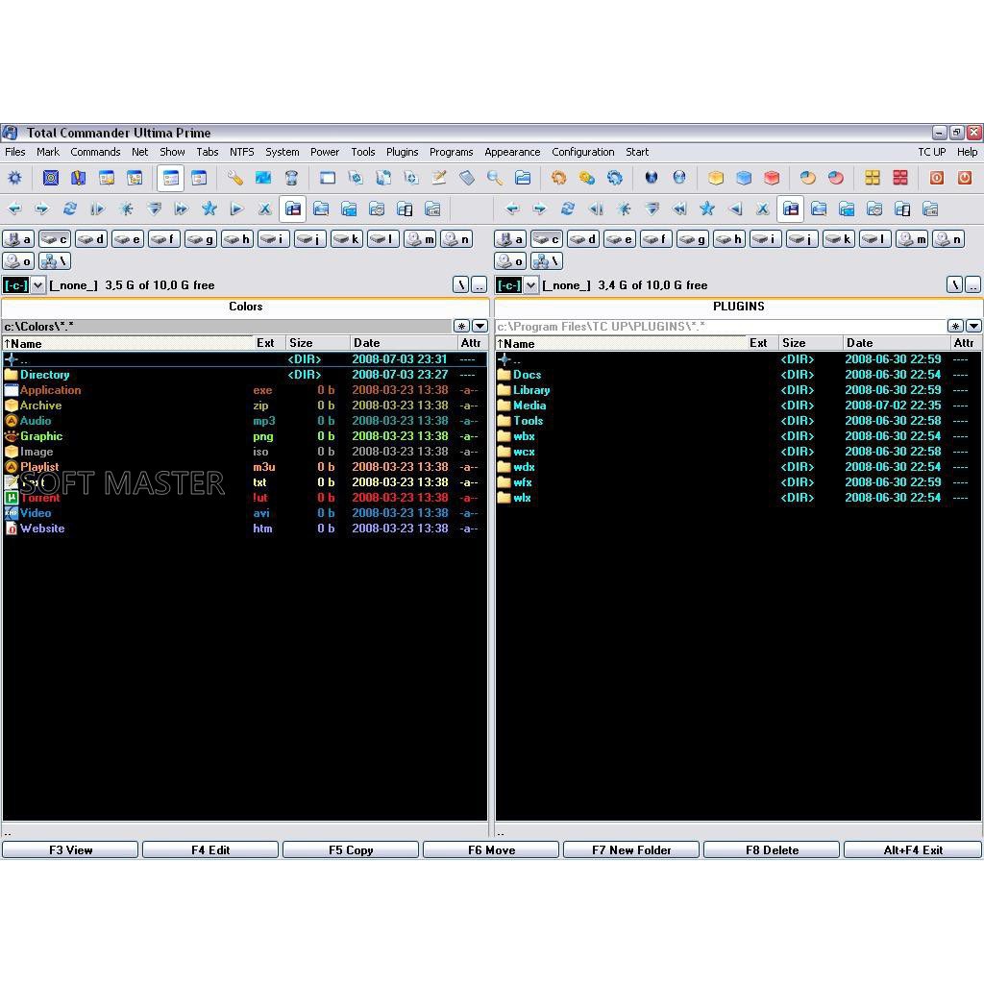
Task: Click the yellow cube icon in top toolbar
Action: coord(716,178)
